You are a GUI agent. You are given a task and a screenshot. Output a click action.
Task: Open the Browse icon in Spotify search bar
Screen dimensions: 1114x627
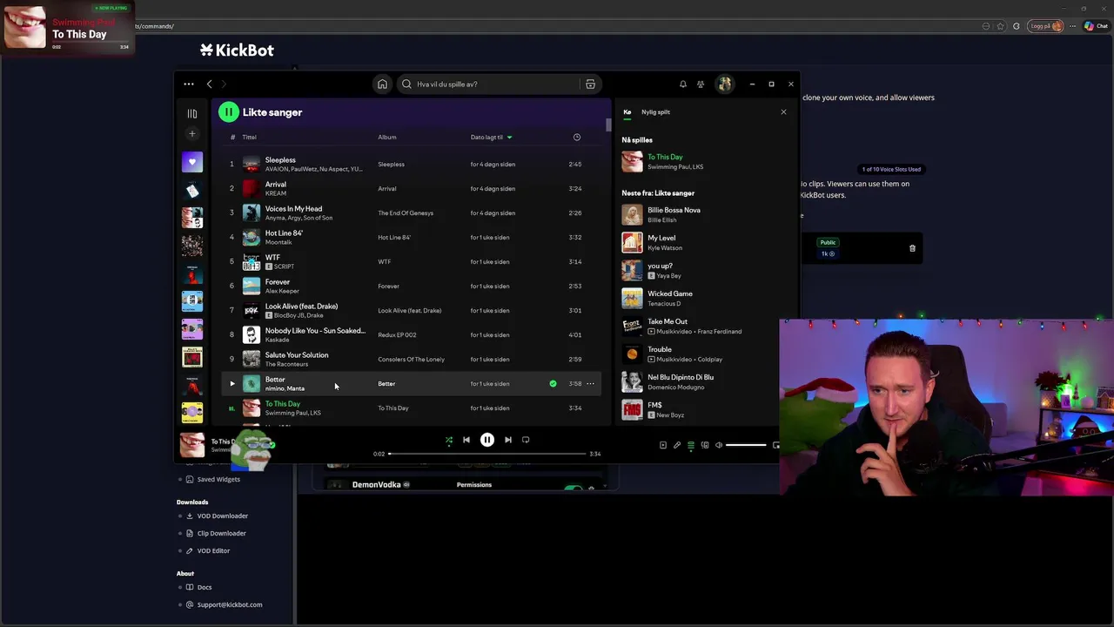[x=590, y=84]
